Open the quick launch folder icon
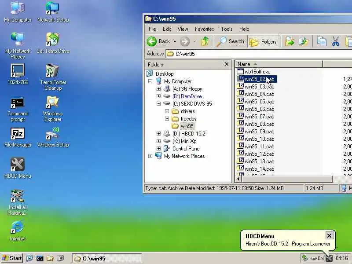This screenshot has height=264, width=352. point(50,258)
